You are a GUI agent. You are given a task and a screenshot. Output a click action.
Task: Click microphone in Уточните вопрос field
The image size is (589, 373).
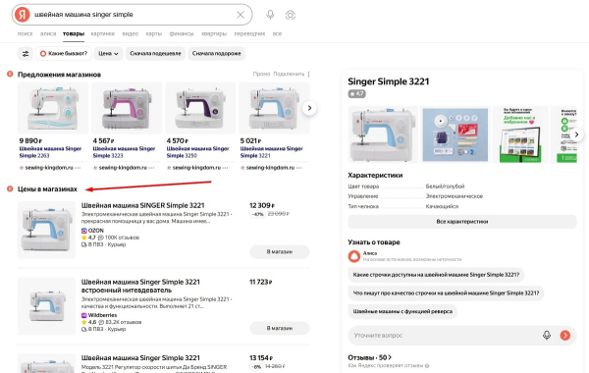[547, 335]
